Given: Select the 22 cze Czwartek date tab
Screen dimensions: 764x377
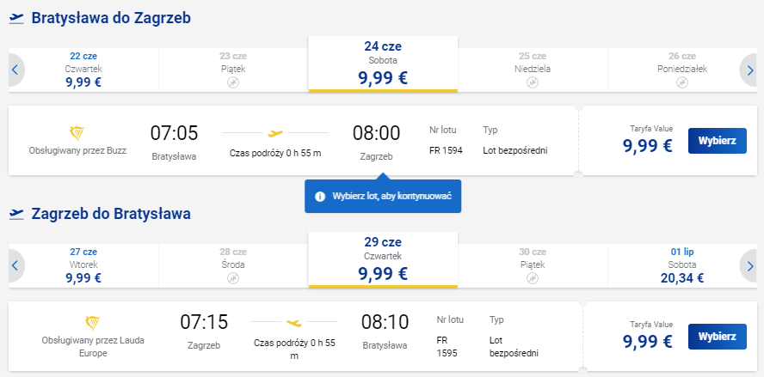Looking at the screenshot, I should click(x=83, y=70).
